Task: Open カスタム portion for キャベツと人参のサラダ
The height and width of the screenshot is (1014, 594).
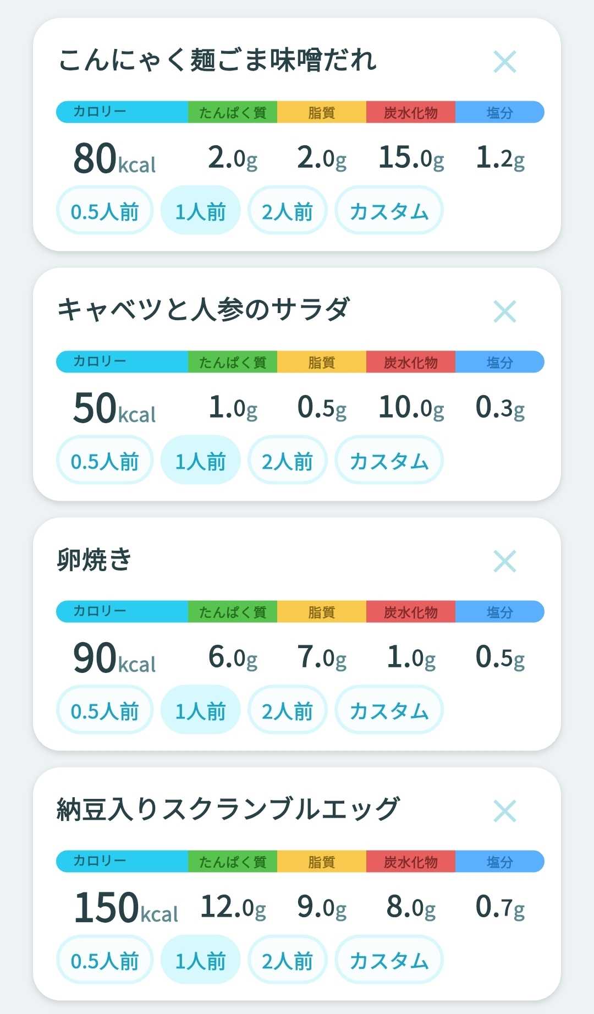Action: pyautogui.click(x=389, y=461)
